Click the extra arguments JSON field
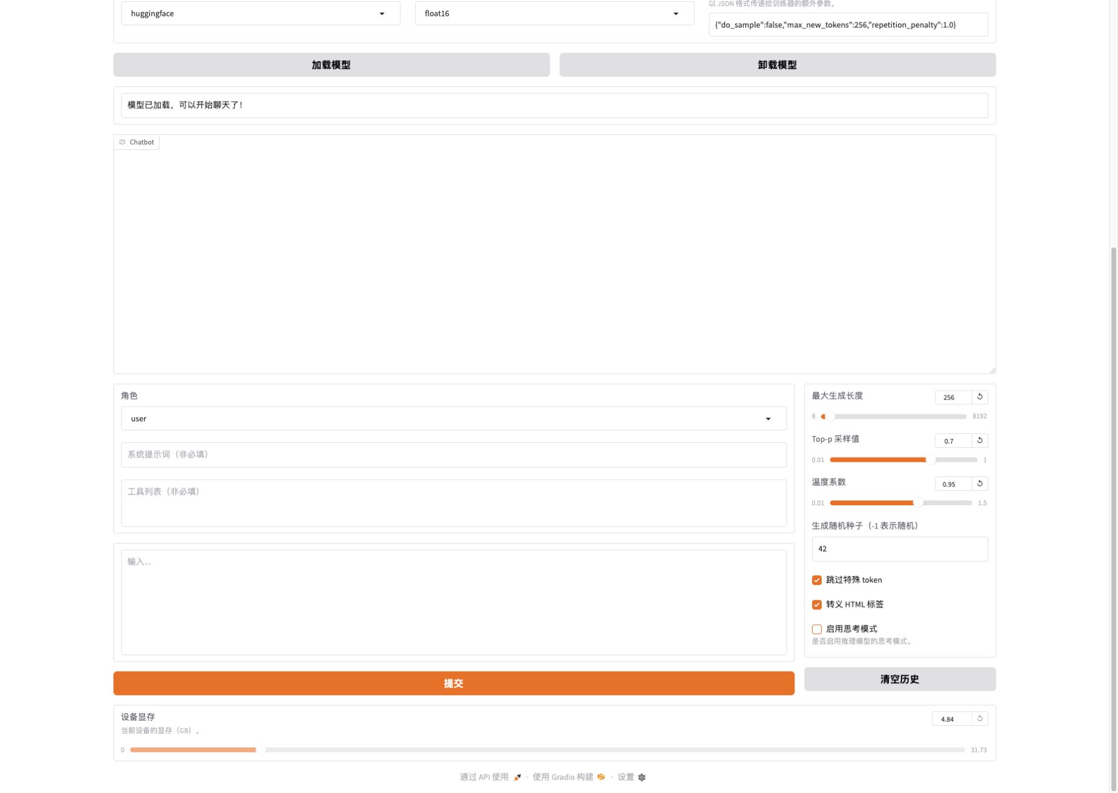The height and width of the screenshot is (793, 1118). pos(848,25)
